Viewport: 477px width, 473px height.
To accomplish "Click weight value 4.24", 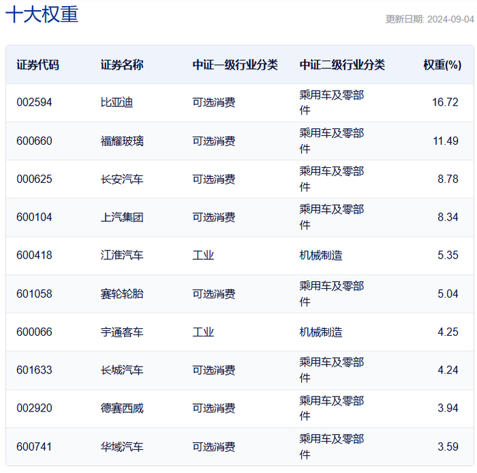I will coord(448,371).
